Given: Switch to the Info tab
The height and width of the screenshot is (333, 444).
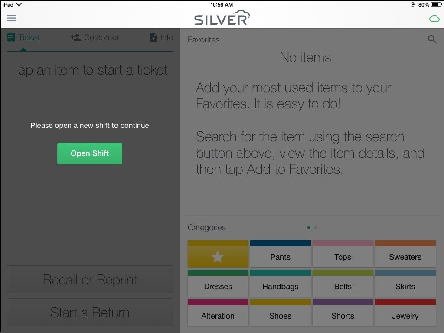Looking at the screenshot, I should coord(161,37).
